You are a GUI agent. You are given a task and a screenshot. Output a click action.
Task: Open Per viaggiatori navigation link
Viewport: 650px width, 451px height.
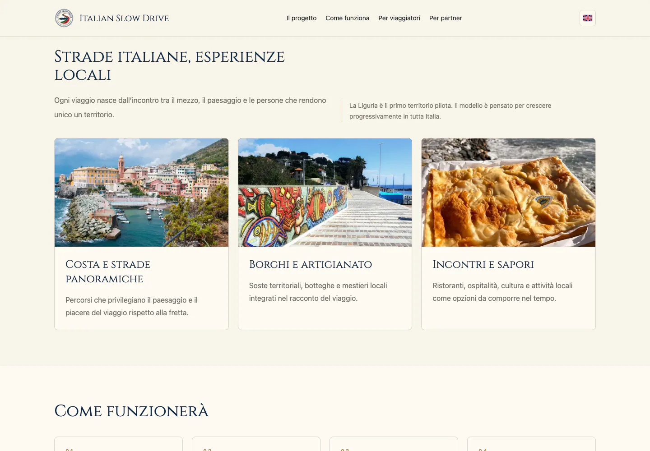[x=399, y=18]
